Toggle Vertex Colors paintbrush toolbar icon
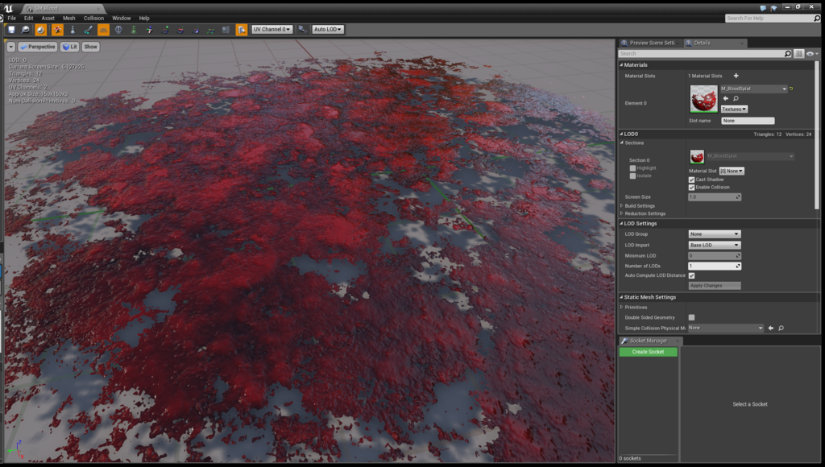 pyautogui.click(x=88, y=30)
